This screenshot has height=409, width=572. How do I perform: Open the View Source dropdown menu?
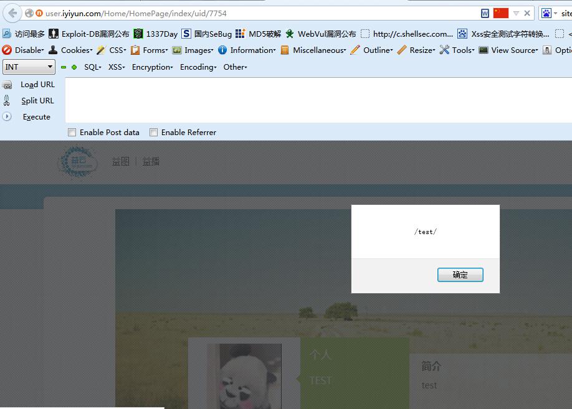point(508,50)
